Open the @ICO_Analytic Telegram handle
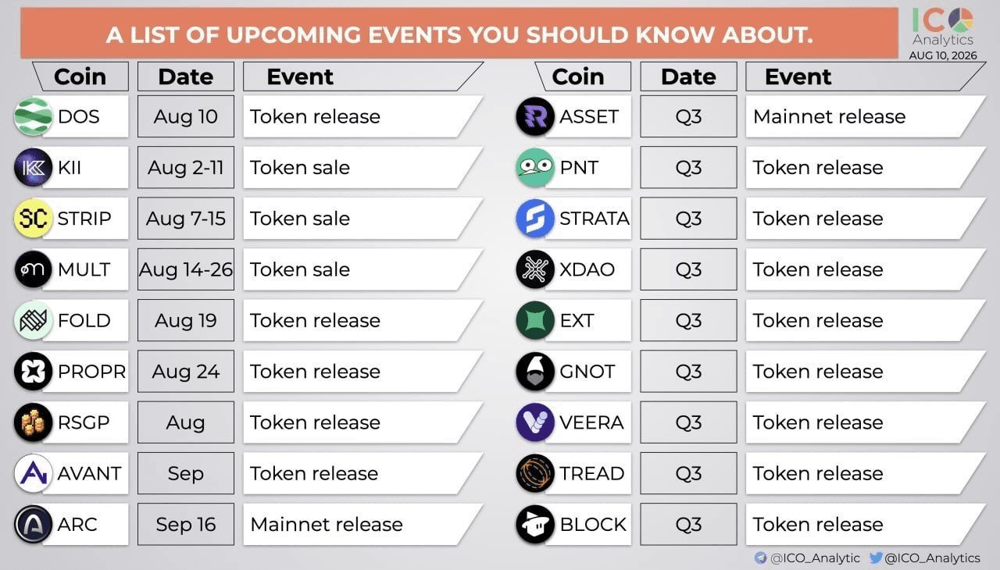Screen dimensions: 1000x570 click(815, 558)
